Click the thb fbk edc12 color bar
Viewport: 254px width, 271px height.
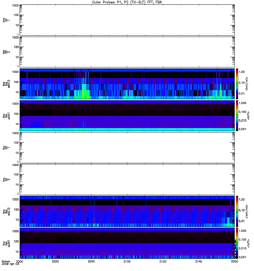237,84
